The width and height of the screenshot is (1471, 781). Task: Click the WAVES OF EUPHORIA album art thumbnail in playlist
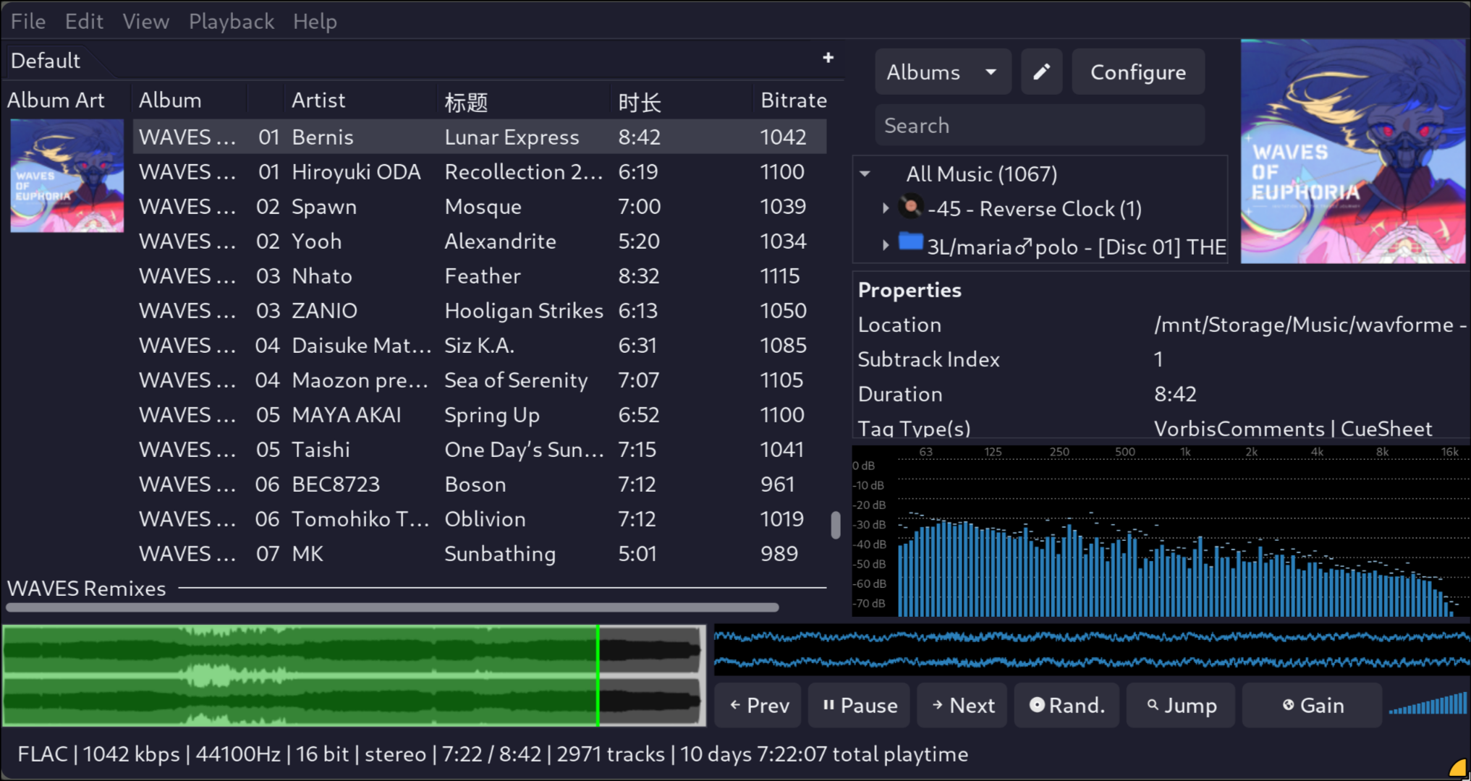tap(67, 176)
